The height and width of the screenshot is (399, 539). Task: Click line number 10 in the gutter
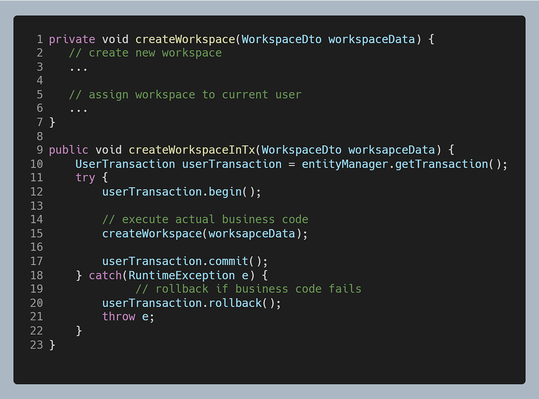coord(36,164)
